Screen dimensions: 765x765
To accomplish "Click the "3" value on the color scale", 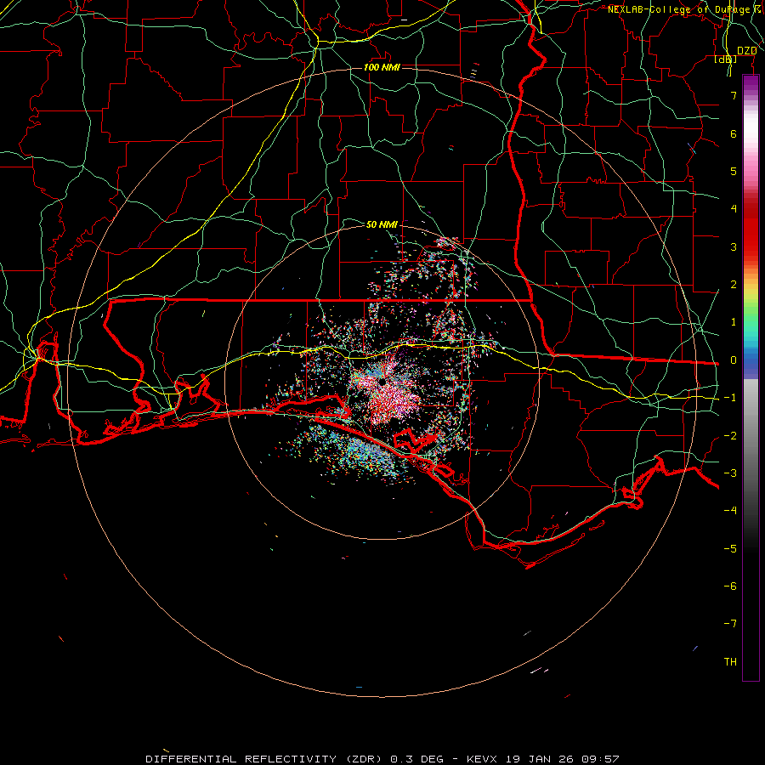I will tap(734, 246).
